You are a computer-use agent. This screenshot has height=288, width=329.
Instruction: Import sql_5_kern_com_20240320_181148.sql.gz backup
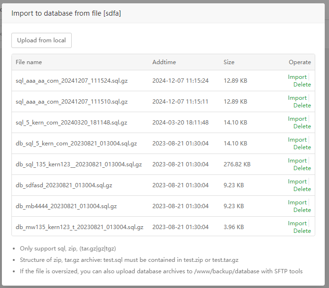click(297, 119)
